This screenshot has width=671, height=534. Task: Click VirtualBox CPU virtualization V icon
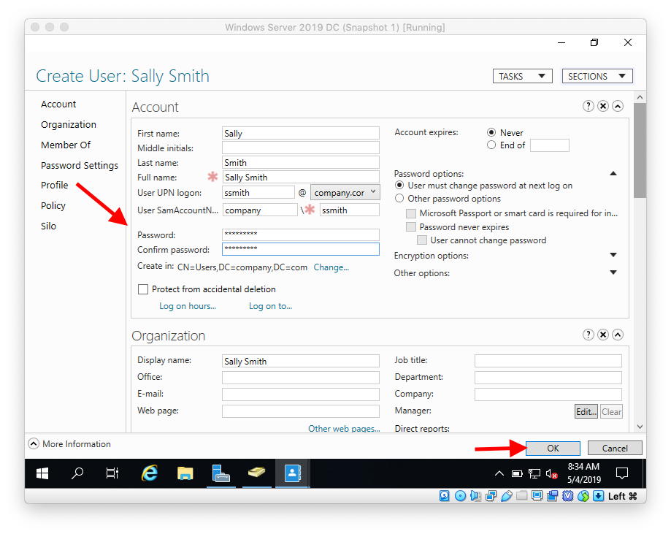(568, 496)
